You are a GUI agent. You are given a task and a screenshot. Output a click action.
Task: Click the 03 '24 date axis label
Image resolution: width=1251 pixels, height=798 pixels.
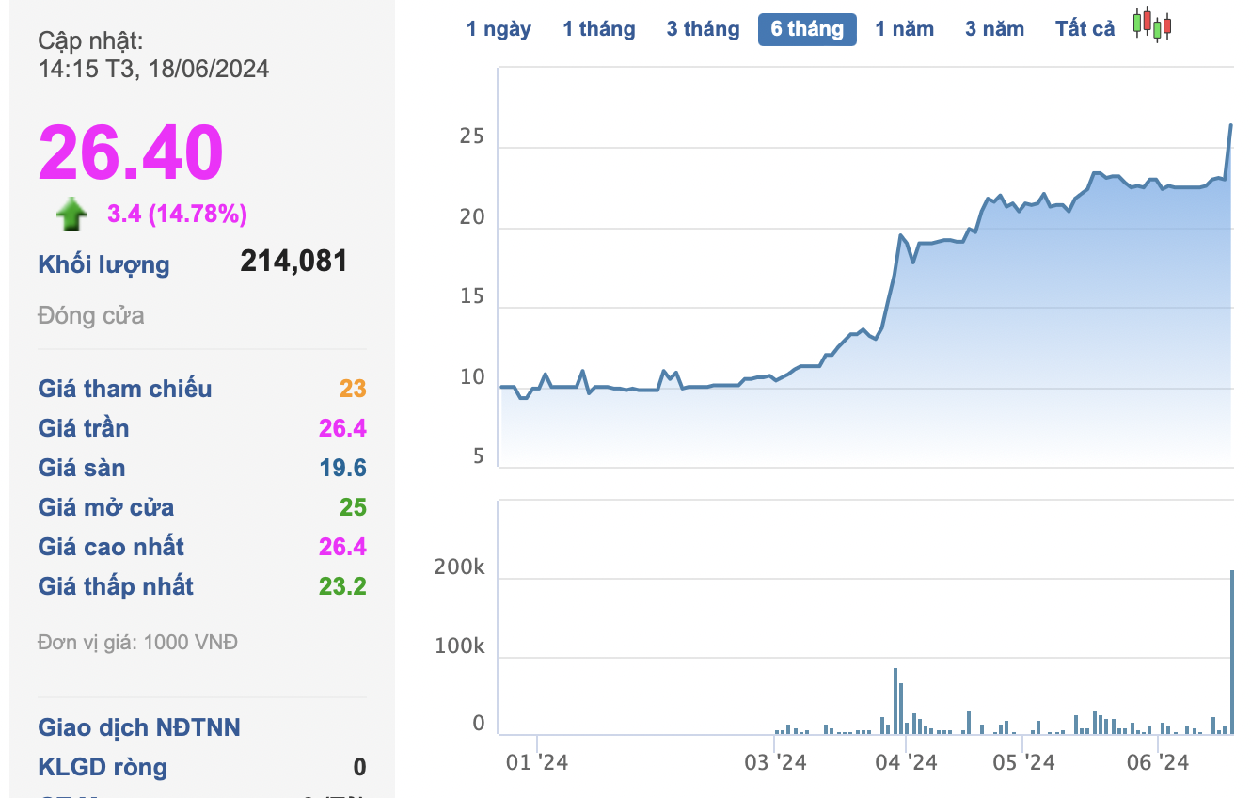(x=775, y=761)
